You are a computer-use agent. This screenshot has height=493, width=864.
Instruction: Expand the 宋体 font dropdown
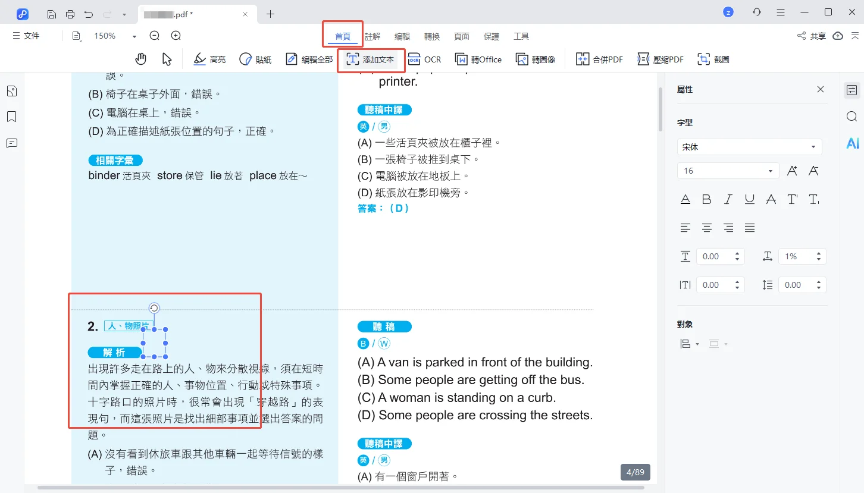click(813, 147)
